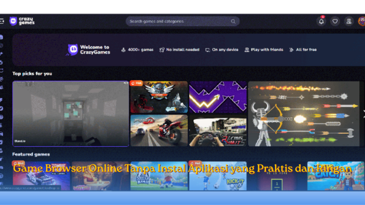
Task: Click the search games and categories field
Action: [182, 22]
